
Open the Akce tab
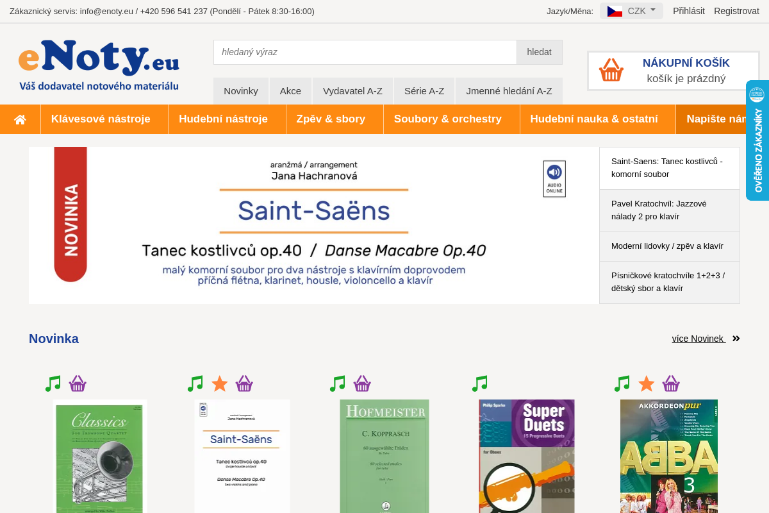coord(290,91)
